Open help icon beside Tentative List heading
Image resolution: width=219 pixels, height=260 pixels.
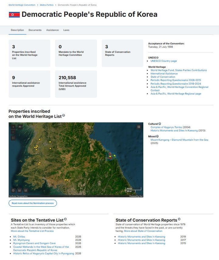[x=65, y=219]
